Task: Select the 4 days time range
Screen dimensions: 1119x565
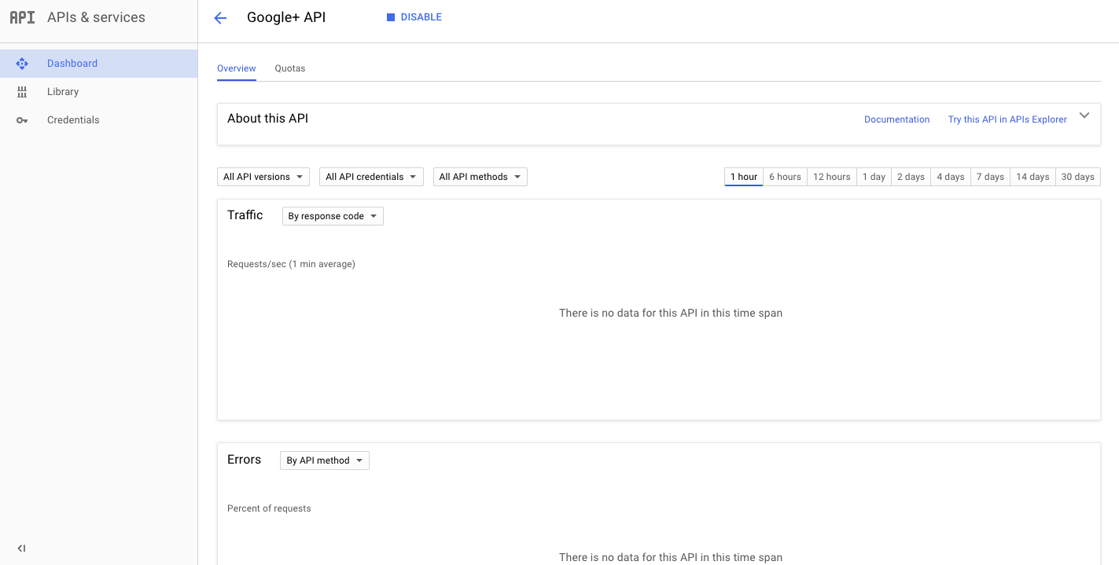Action: click(951, 177)
